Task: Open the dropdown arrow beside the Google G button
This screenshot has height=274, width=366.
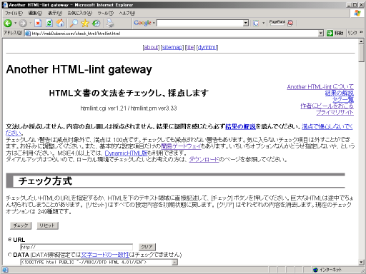Action: pyautogui.click(x=263, y=23)
